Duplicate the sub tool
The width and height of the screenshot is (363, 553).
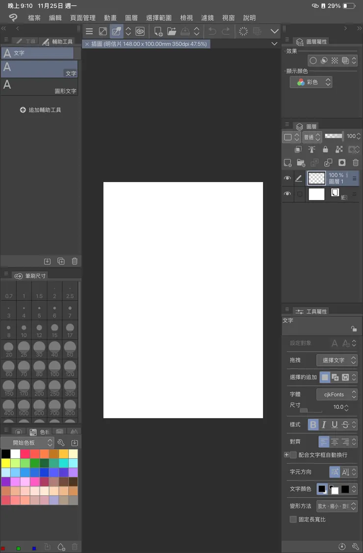coord(61,262)
